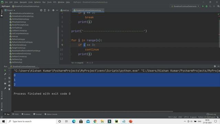
Task: Start debugging with the green bug icon
Action: tap(207, 6)
